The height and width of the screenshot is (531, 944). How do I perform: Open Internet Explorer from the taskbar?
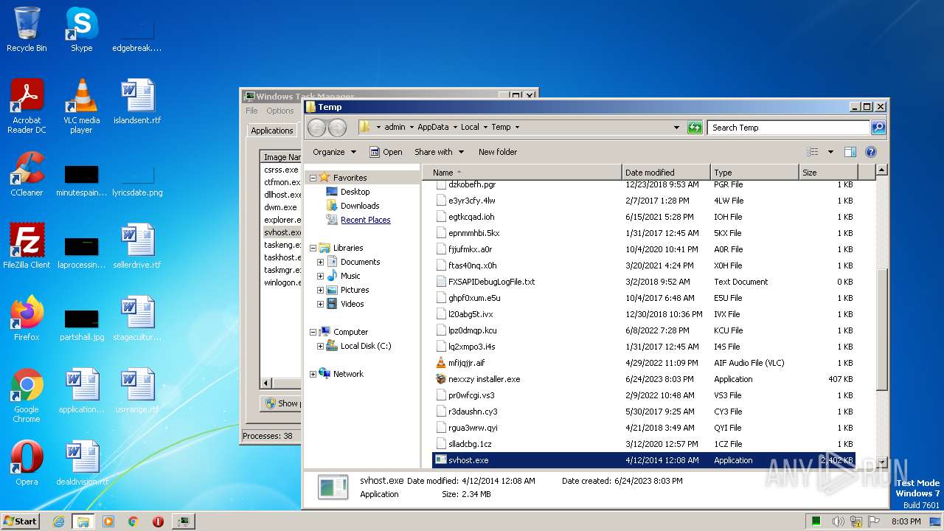point(58,521)
